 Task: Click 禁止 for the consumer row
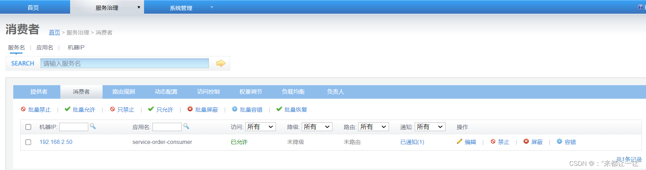click(504, 142)
